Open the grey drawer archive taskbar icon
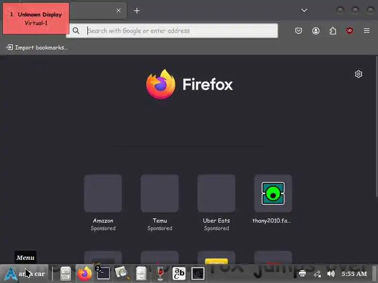The height and width of the screenshot is (283, 378). 141,274
